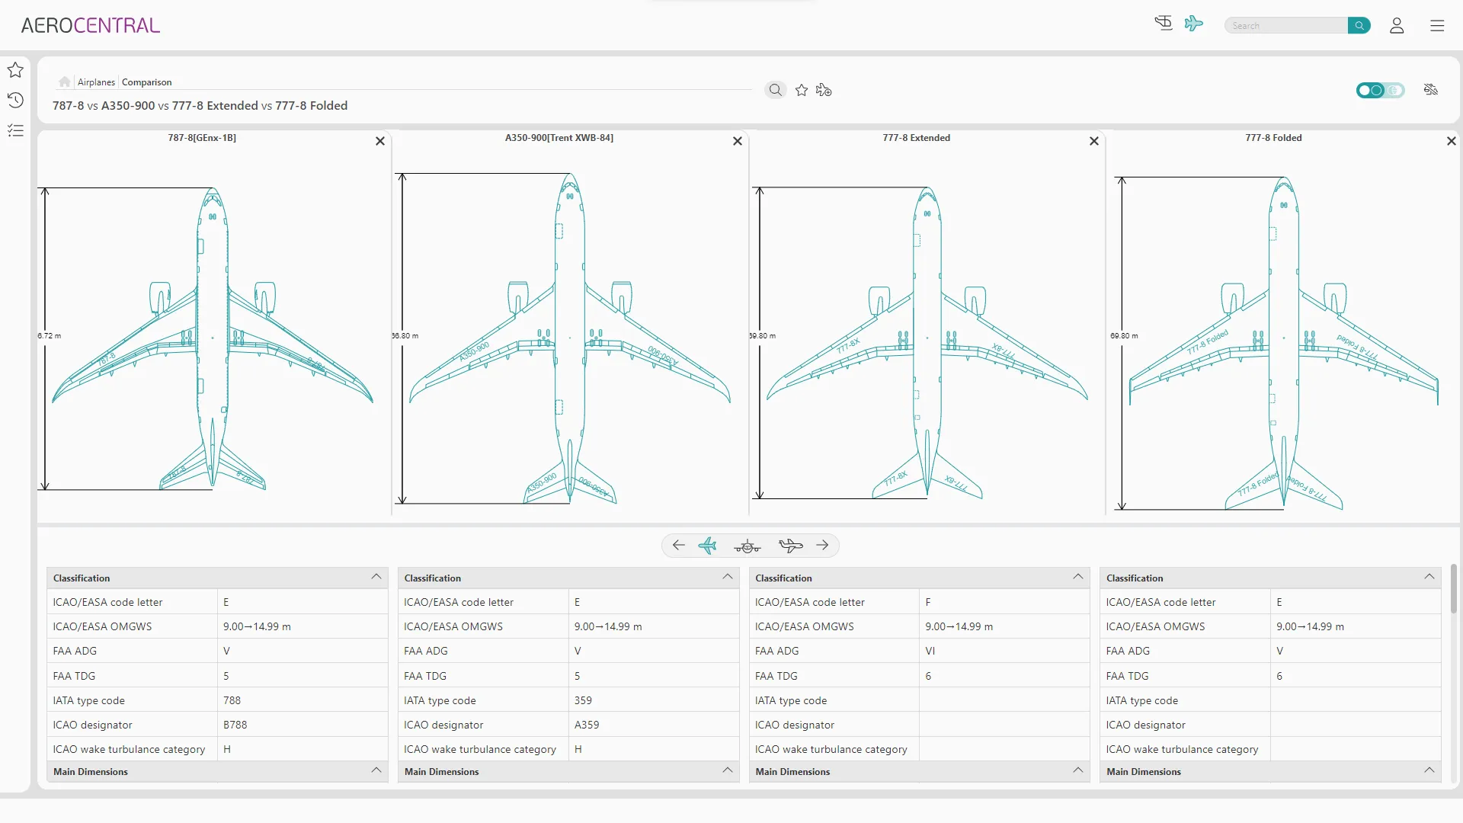
Task: Click ICAO designator value B788
Action: (235, 725)
